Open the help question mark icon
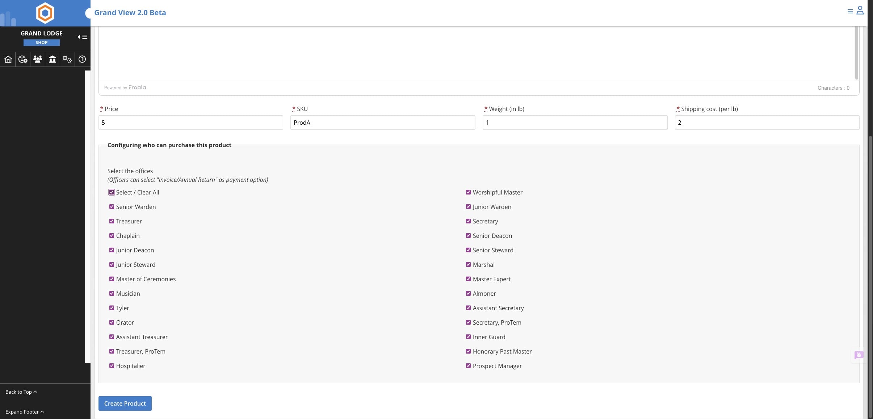Image resolution: width=873 pixels, height=419 pixels. coord(82,59)
